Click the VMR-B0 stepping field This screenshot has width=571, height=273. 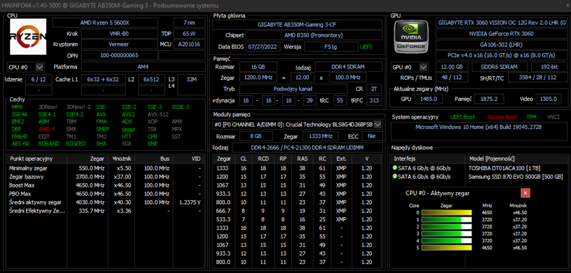(119, 34)
